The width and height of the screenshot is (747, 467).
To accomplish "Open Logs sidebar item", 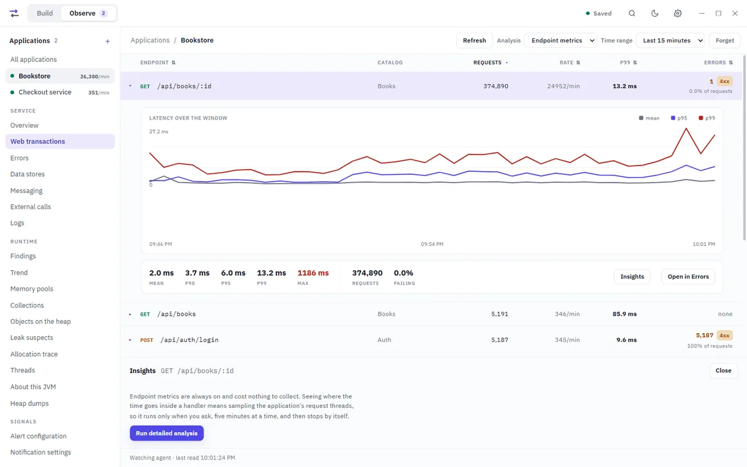I will coord(60,223).
